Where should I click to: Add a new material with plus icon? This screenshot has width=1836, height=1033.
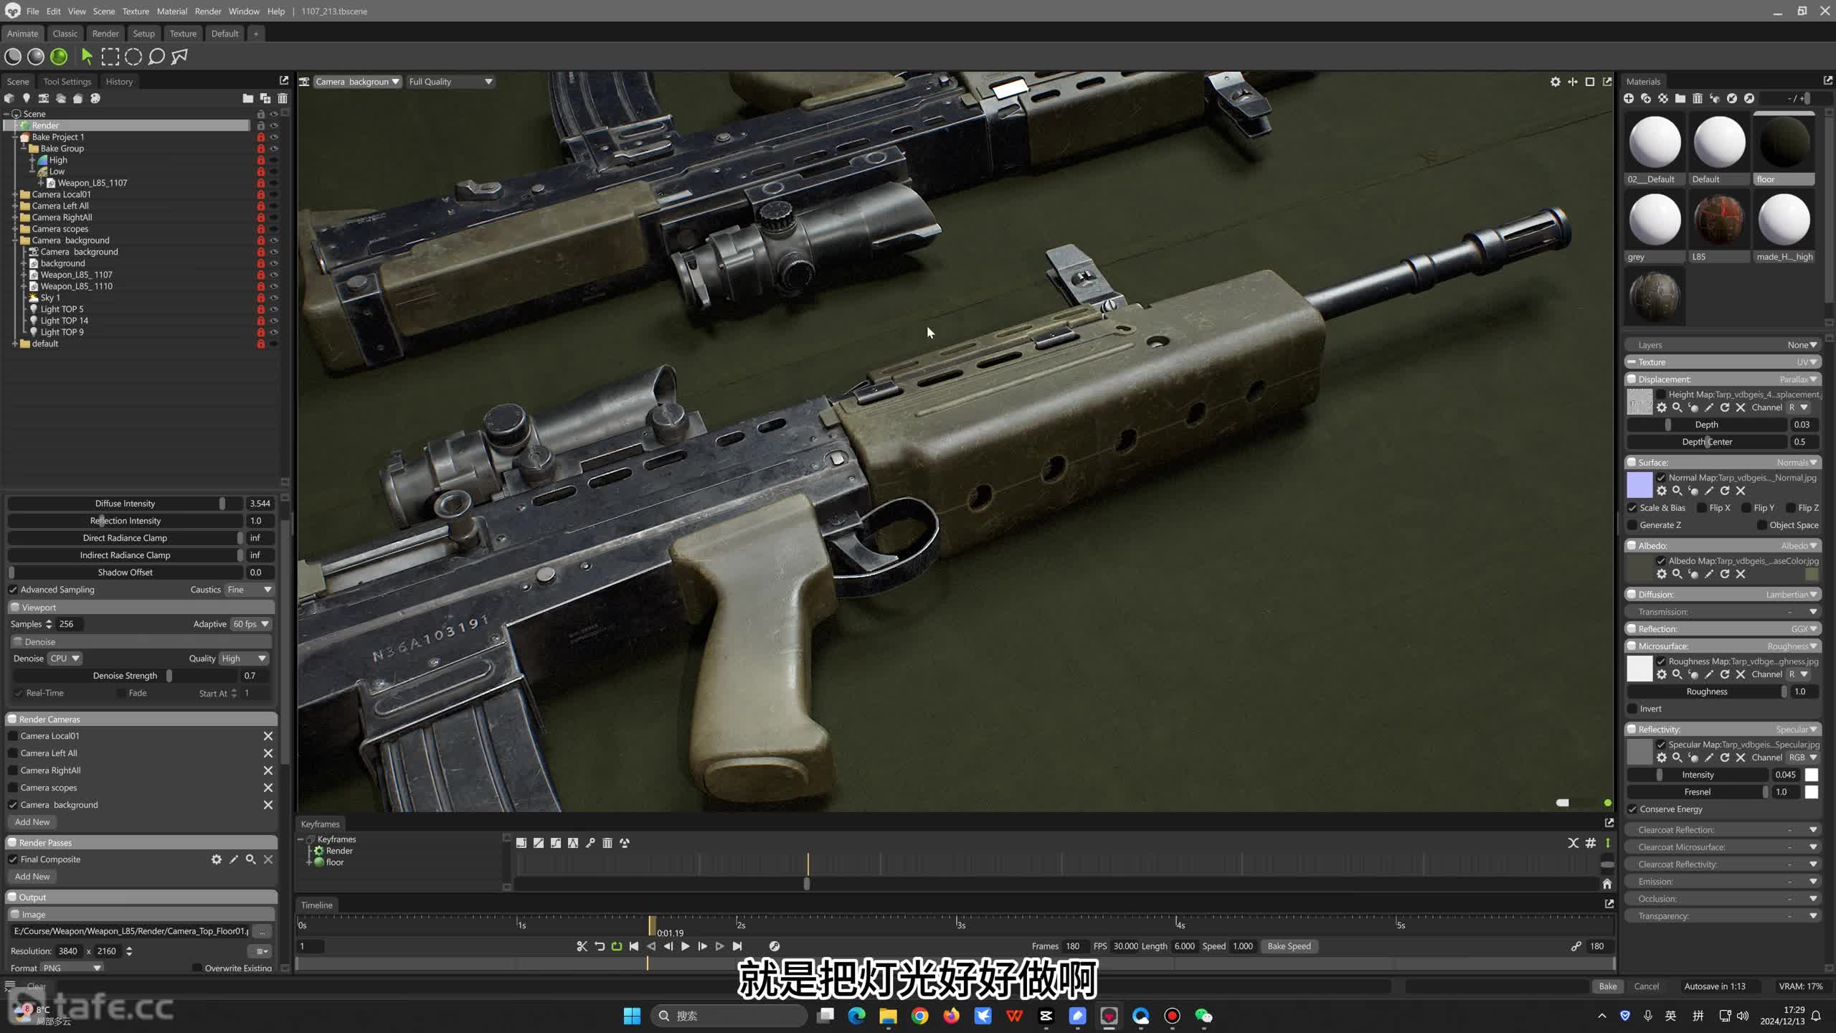click(x=1629, y=98)
